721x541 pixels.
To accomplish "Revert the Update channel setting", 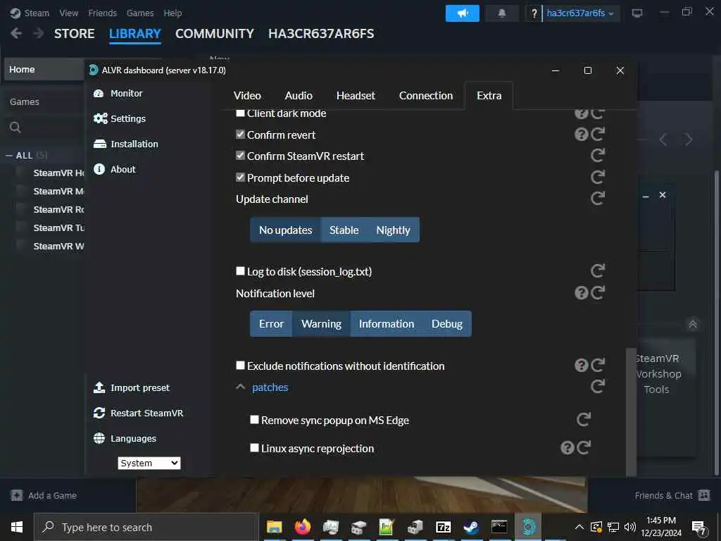I will pyautogui.click(x=598, y=198).
